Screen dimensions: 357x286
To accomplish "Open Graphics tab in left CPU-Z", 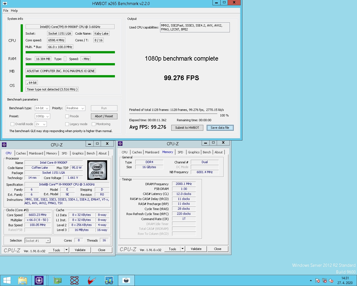I will pos(78,153).
